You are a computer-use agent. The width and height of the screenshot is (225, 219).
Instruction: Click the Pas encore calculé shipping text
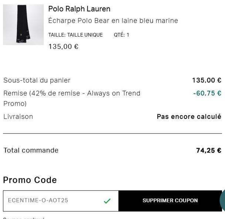[x=189, y=117]
